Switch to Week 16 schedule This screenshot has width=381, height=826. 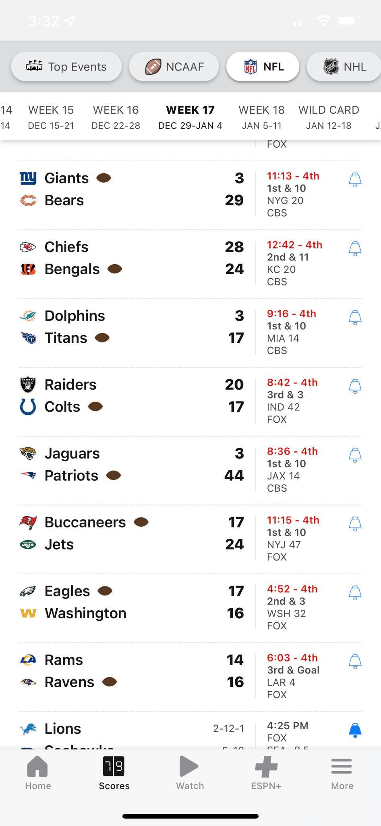pos(116,117)
